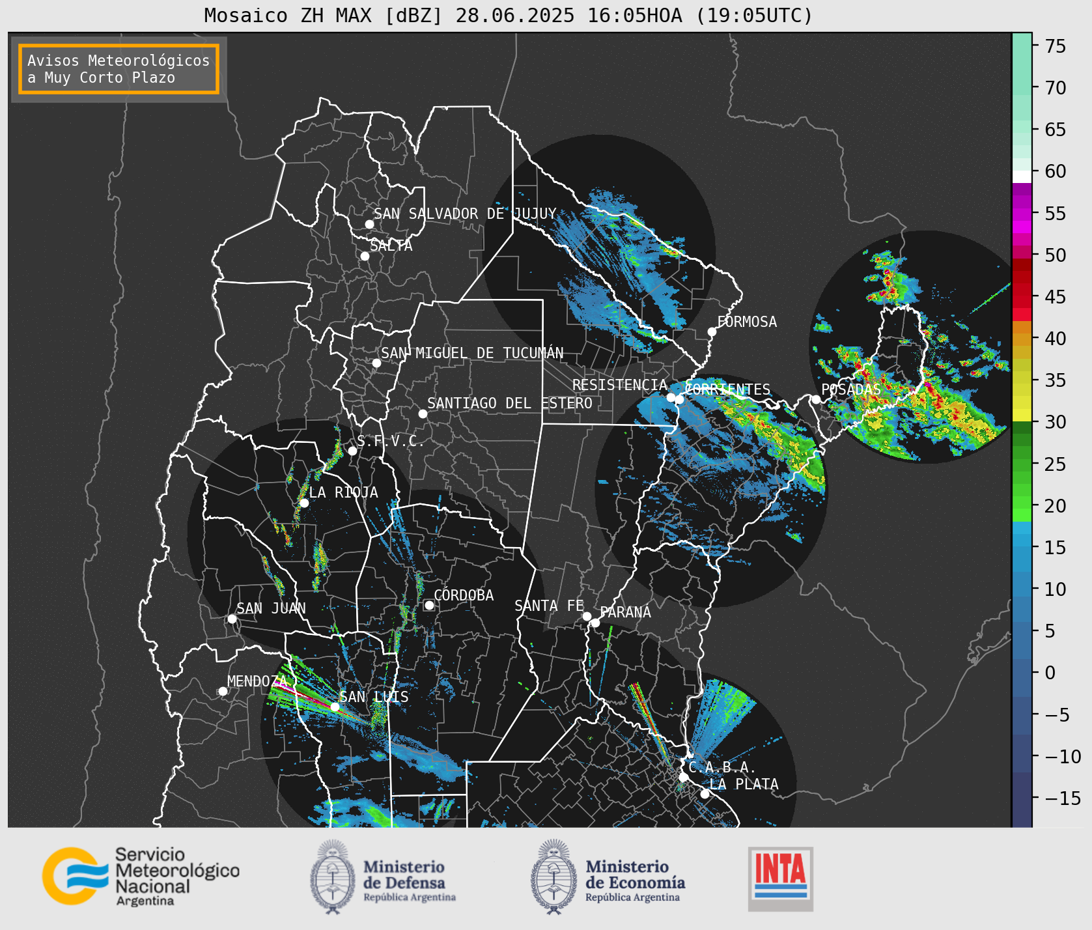Click the Avisos Meteorológicos a Muy Corto Plazo box
The width and height of the screenshot is (1092, 930).
[x=119, y=69]
